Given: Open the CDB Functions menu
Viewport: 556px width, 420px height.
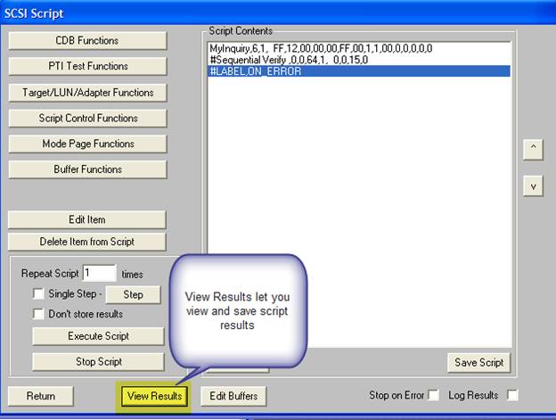Looking at the screenshot, I should click(87, 40).
